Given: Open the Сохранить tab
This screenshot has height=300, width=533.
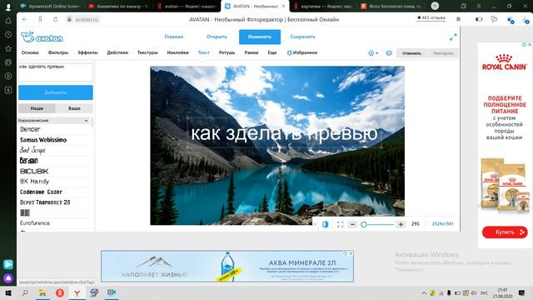Looking at the screenshot, I should [x=302, y=37].
